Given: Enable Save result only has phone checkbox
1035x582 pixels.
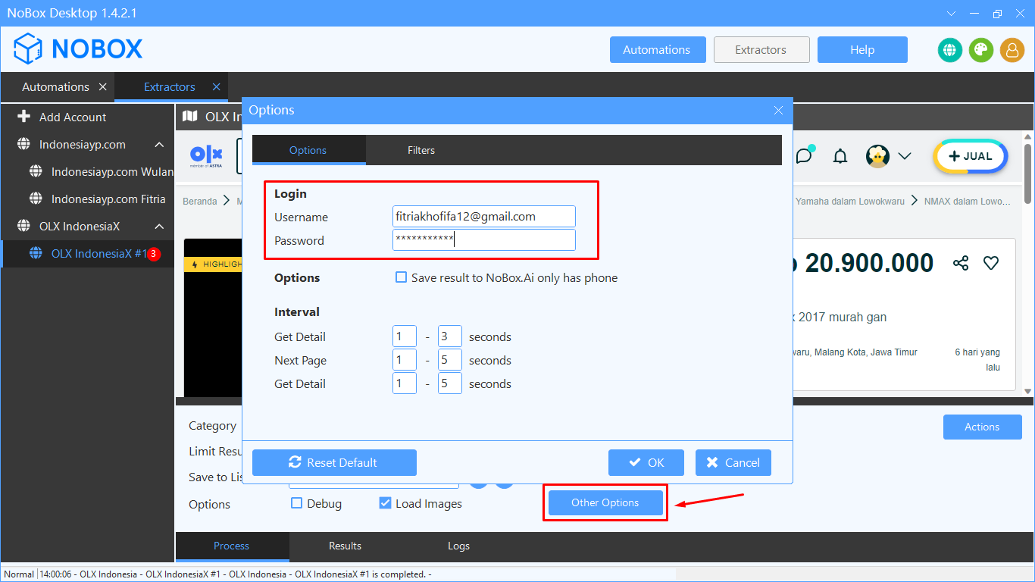Looking at the screenshot, I should (x=402, y=277).
